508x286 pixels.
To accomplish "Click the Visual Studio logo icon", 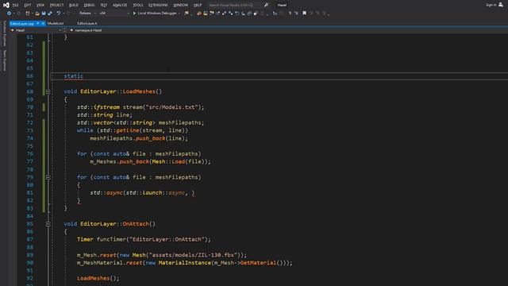I will [x=6, y=5].
